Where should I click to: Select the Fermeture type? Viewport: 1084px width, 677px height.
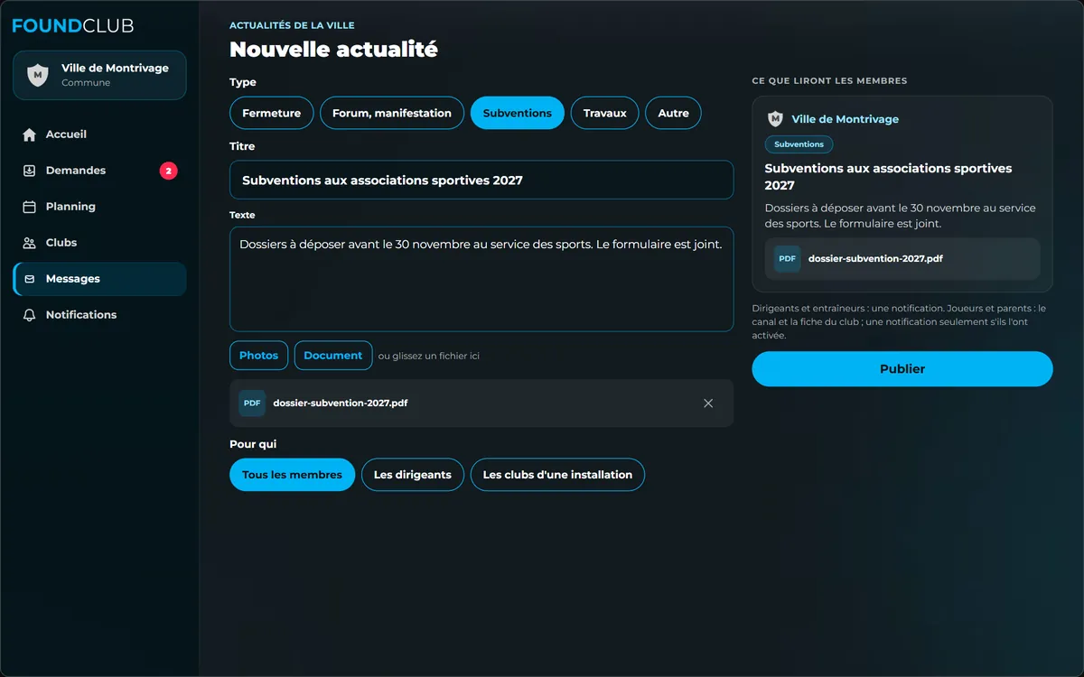[272, 113]
